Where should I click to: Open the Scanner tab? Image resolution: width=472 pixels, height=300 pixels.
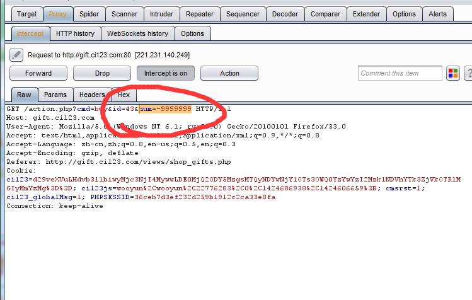[x=124, y=14]
